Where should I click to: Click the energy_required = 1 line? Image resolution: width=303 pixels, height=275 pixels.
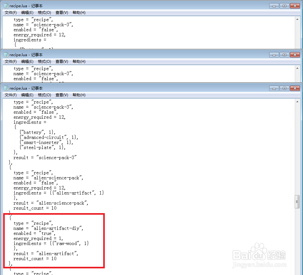(x=38, y=238)
